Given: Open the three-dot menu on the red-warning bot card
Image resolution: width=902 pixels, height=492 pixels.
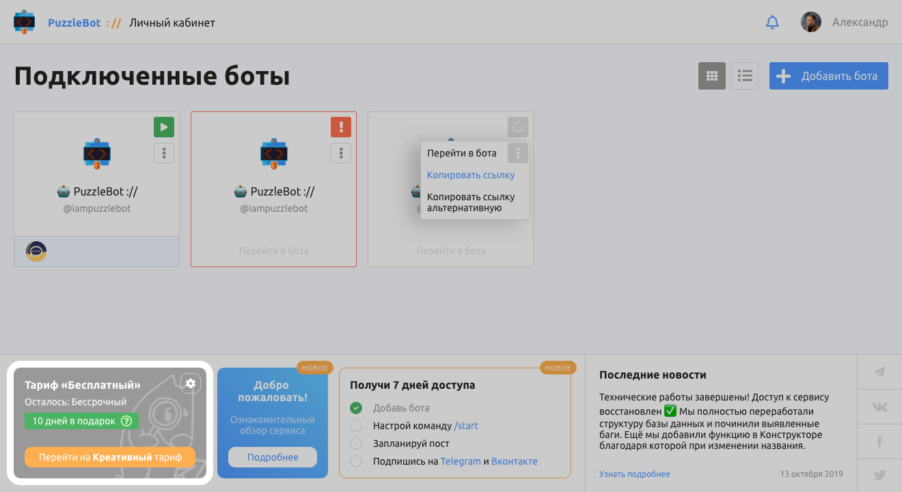Looking at the screenshot, I should tap(341, 153).
